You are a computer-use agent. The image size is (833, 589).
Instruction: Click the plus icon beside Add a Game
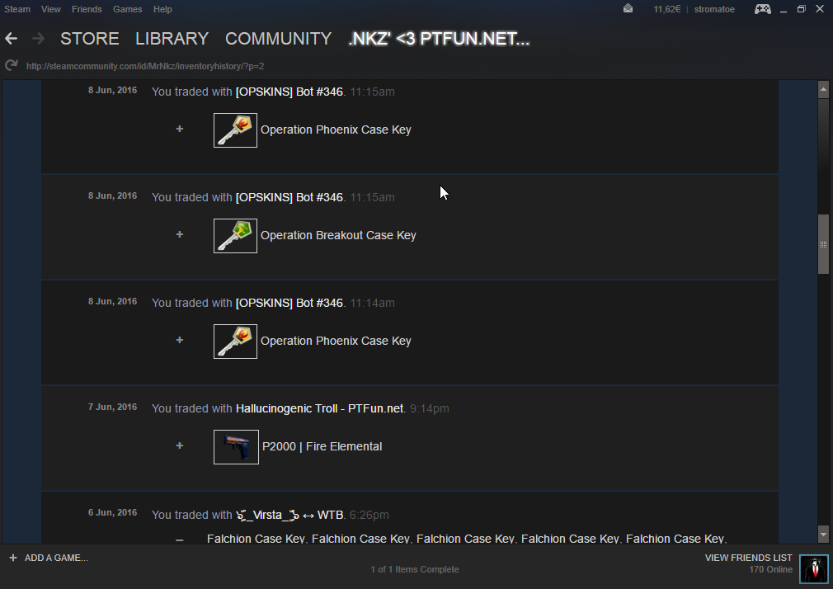[x=13, y=558]
